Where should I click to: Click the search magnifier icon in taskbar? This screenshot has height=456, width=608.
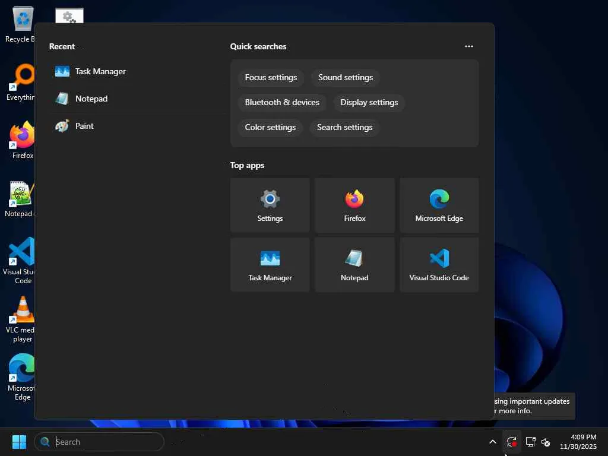pos(45,442)
